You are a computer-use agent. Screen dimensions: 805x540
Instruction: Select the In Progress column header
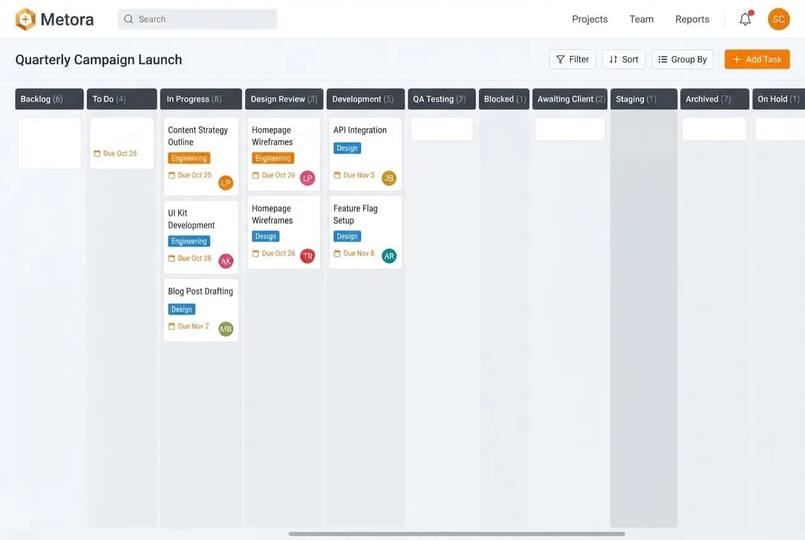point(201,99)
